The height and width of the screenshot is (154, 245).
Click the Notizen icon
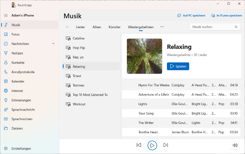click(6, 53)
